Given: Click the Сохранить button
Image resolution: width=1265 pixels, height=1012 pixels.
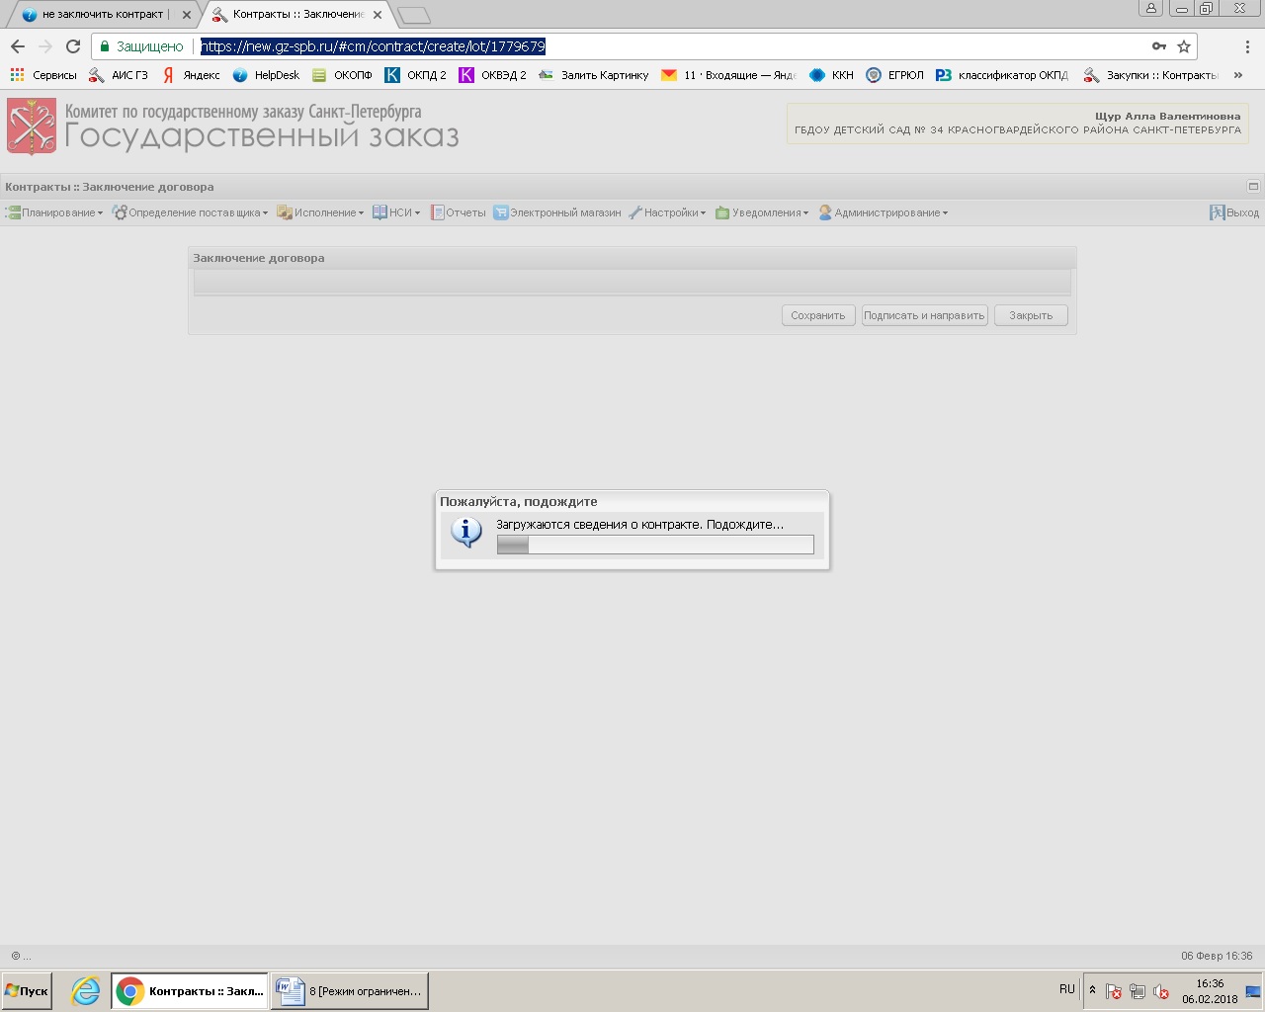Looking at the screenshot, I should (x=818, y=315).
